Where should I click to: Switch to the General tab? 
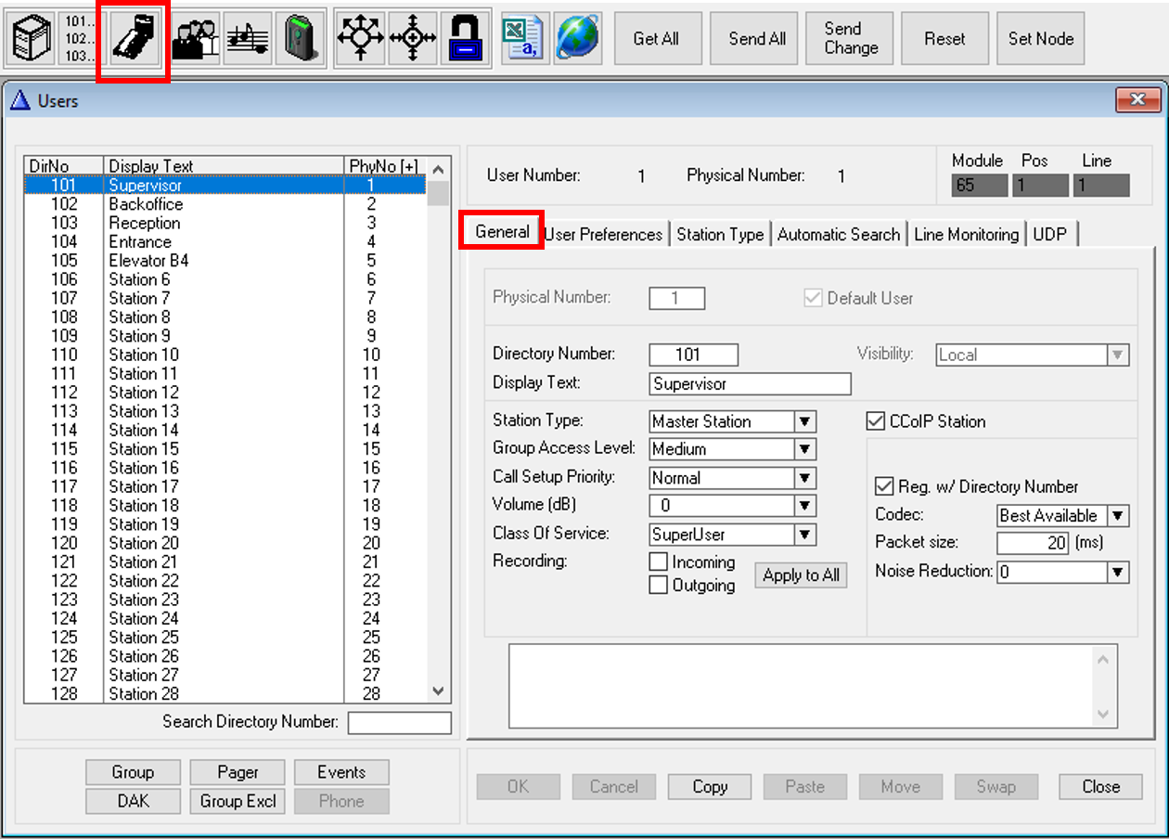click(503, 233)
